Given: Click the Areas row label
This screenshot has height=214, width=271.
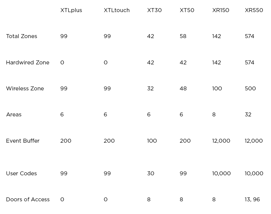Looking at the screenshot, I should coord(14,115).
